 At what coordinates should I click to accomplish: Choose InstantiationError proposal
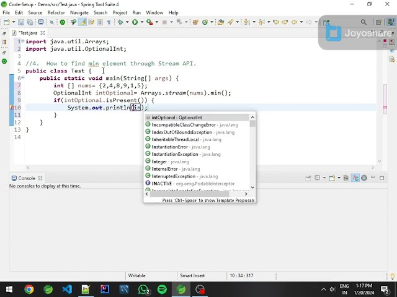coord(197,147)
